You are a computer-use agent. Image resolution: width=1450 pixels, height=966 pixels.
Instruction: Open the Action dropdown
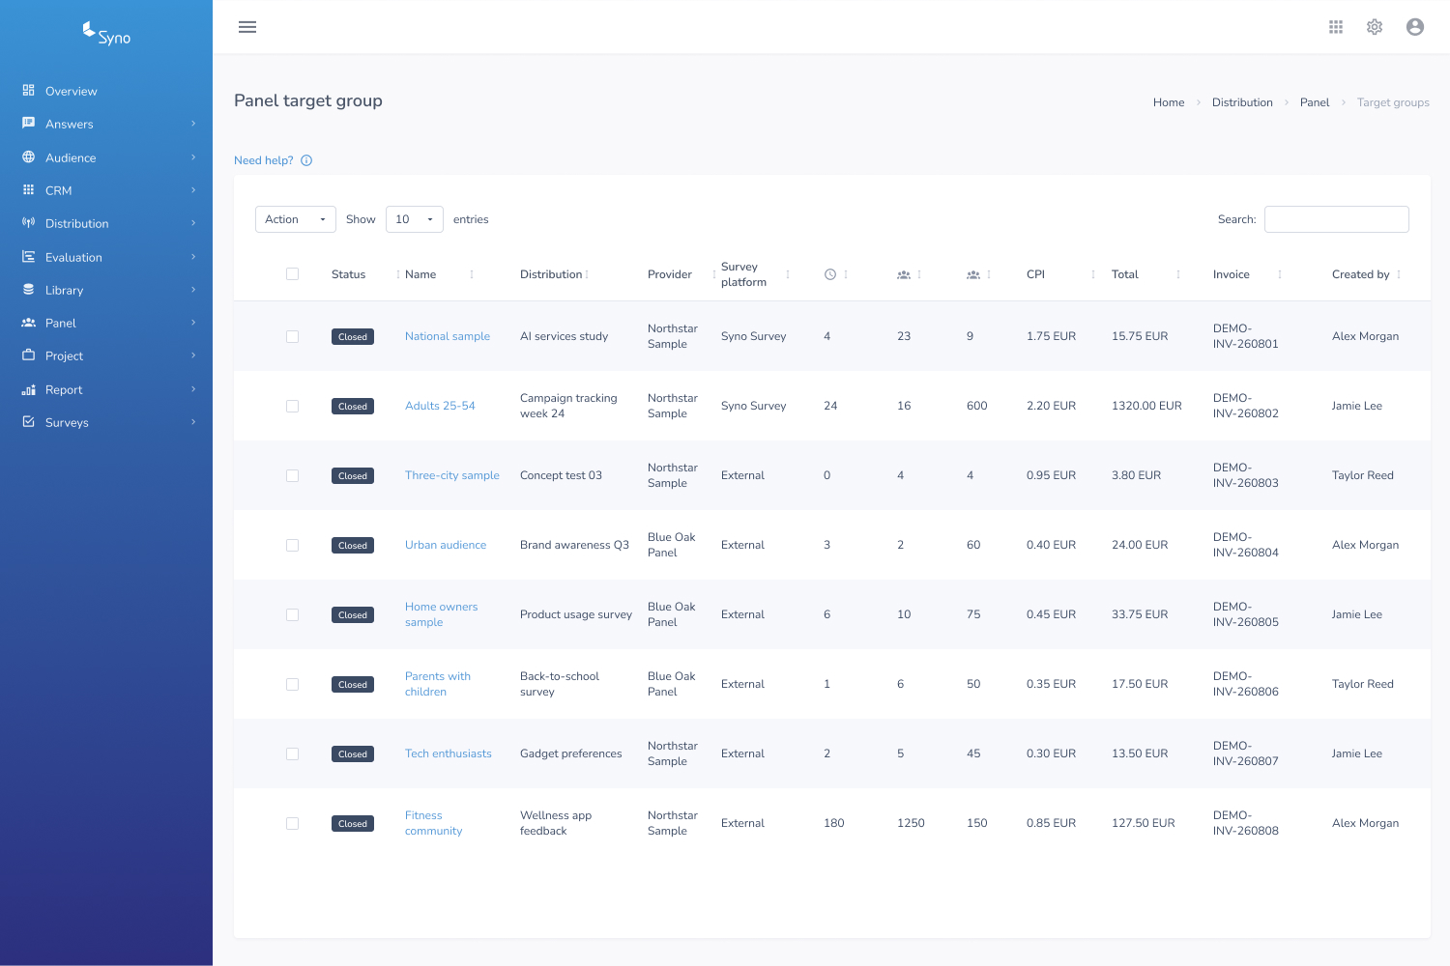click(296, 219)
